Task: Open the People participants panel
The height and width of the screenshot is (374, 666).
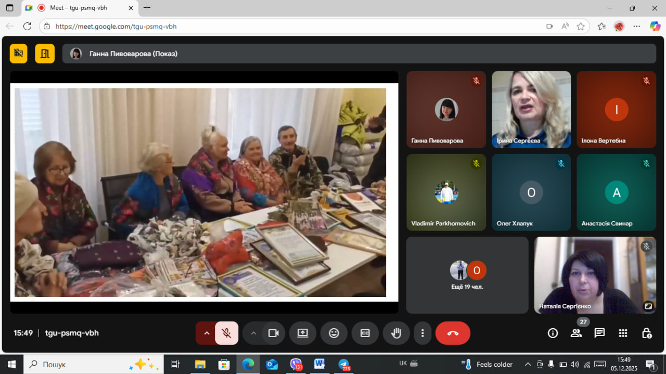Action: [x=576, y=333]
